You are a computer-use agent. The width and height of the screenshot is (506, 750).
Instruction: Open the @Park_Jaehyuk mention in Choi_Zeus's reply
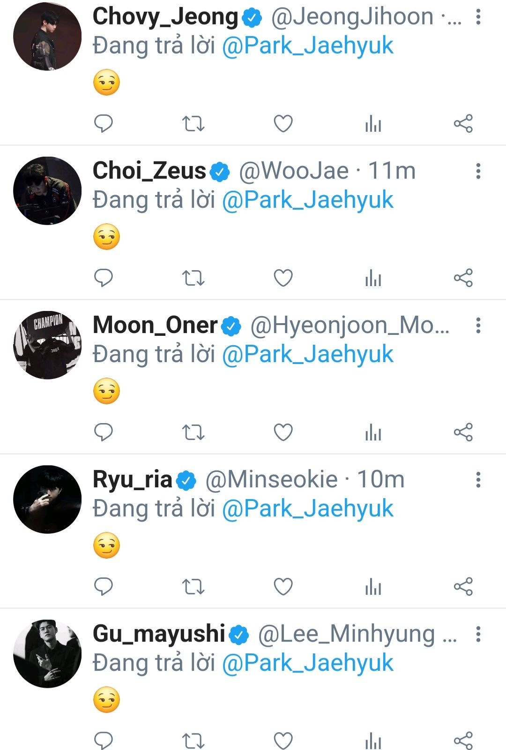[307, 200]
